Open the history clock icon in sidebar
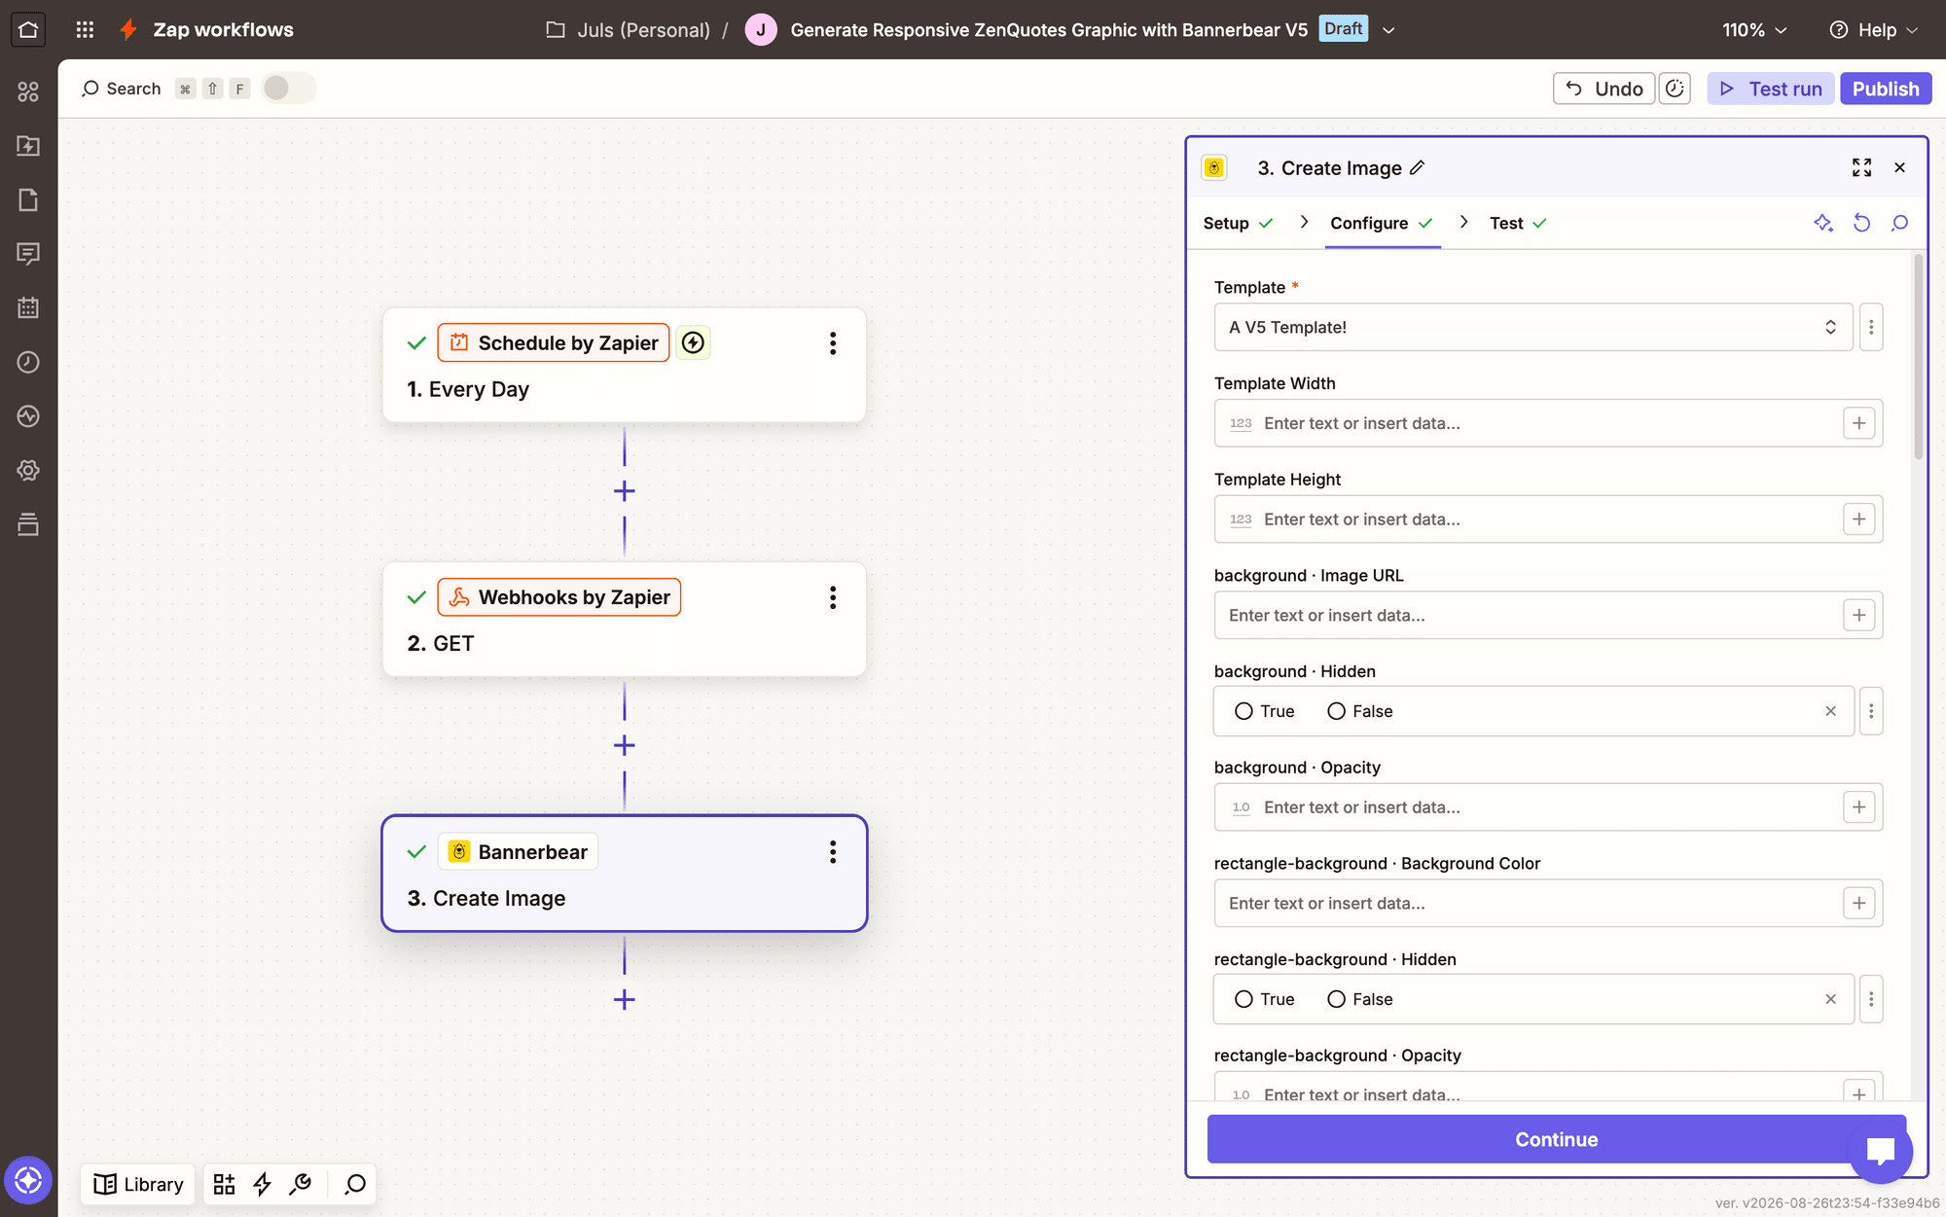 point(28,362)
